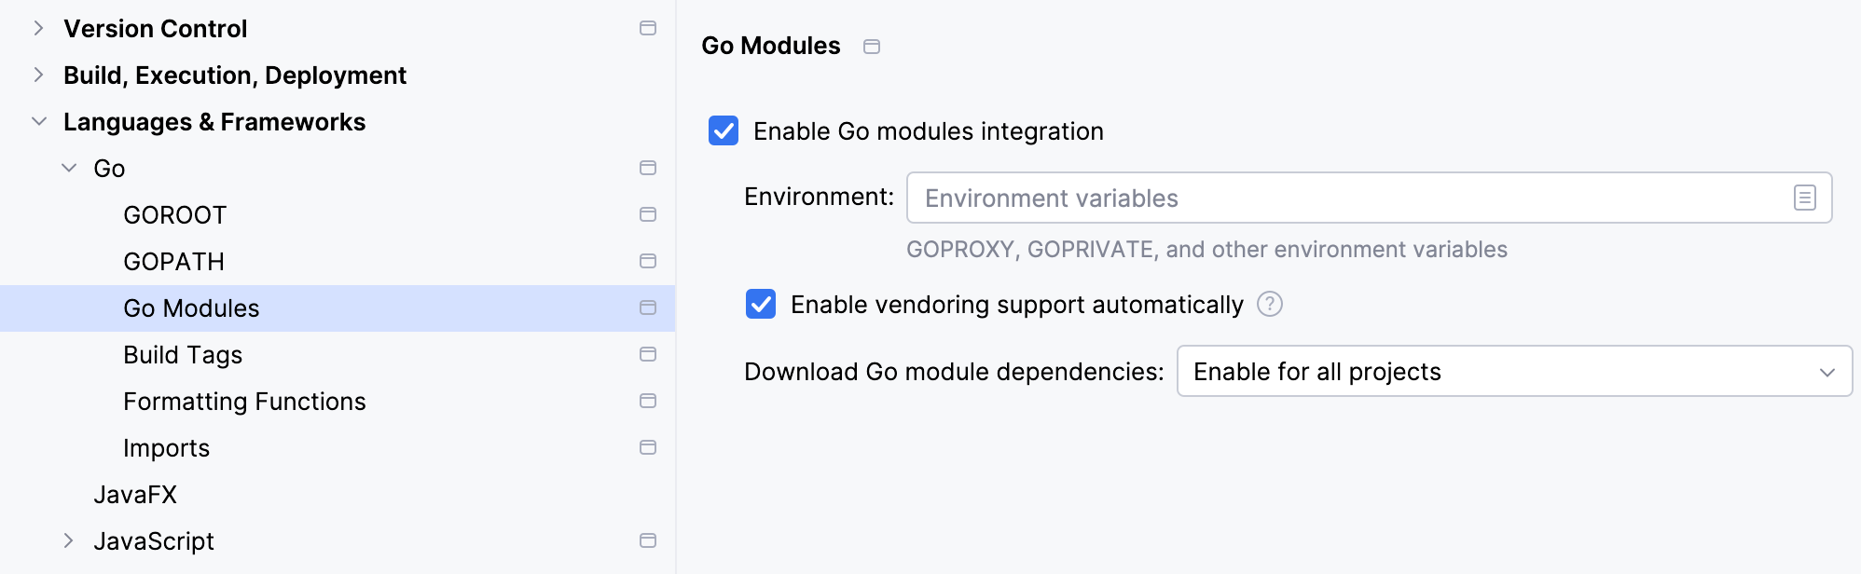1861x574 pixels.
Task: Click project-level icon beside Formatting Functions
Action: pos(648,401)
